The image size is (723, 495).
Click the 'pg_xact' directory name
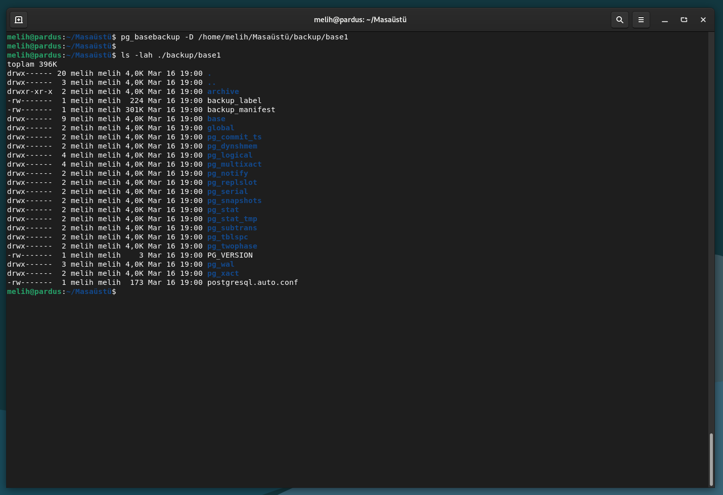click(x=223, y=273)
